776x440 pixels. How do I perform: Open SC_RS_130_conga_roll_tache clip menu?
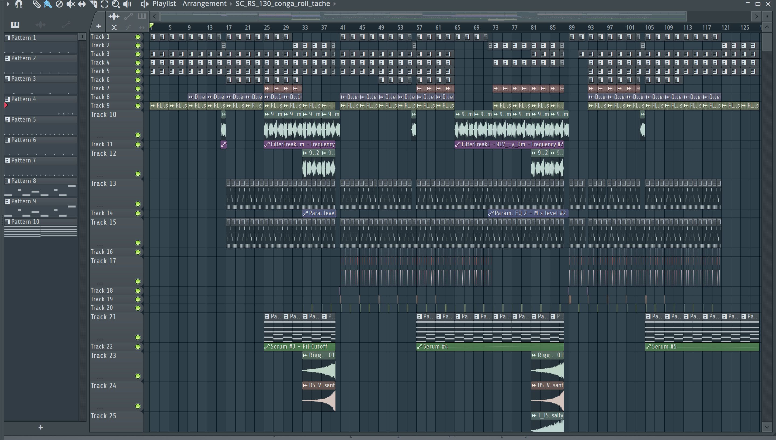coord(283,3)
